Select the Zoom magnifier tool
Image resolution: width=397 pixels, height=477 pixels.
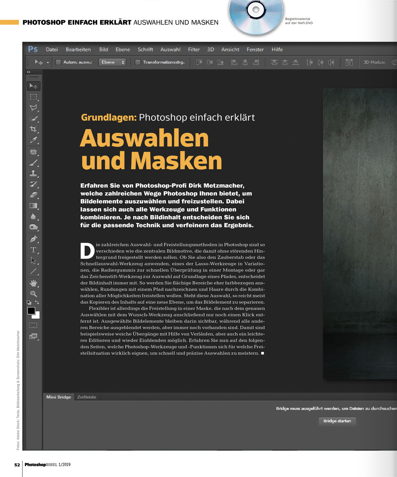34,294
